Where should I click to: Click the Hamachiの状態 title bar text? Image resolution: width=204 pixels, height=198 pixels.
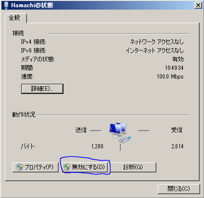coord(32,5)
